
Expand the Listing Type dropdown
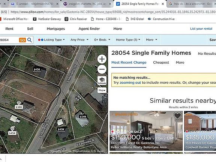click(x=51, y=40)
